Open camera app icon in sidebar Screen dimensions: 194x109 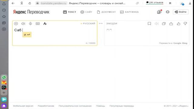tap(4, 88)
